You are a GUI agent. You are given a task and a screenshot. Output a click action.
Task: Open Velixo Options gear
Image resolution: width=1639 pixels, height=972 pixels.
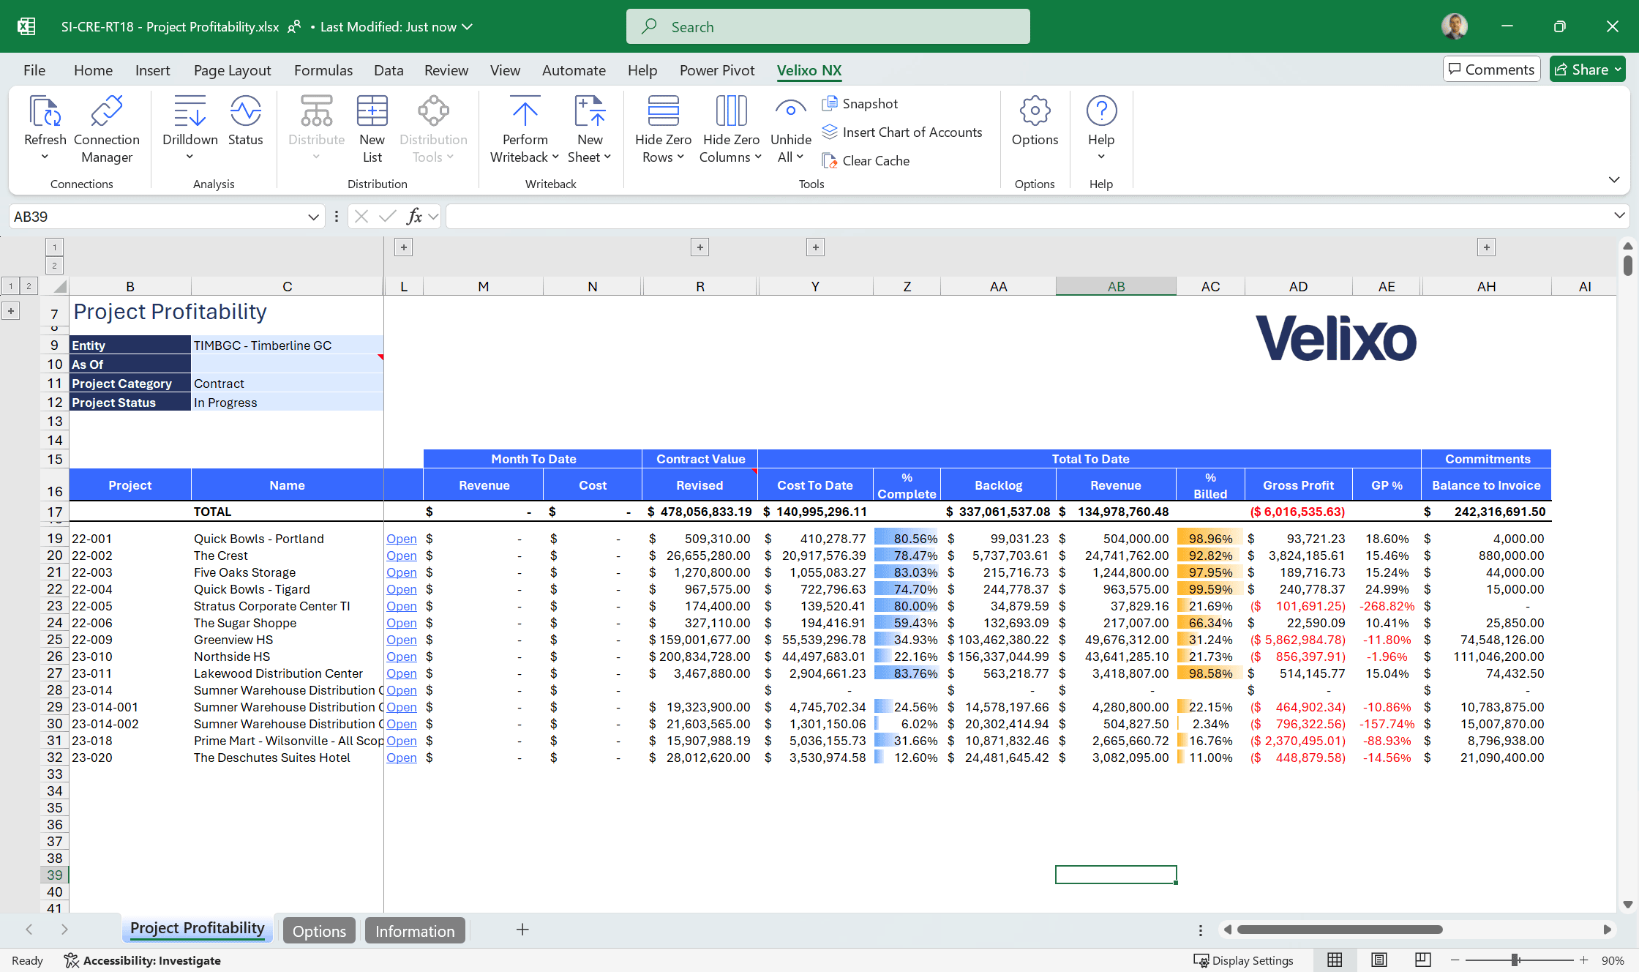1035,111
